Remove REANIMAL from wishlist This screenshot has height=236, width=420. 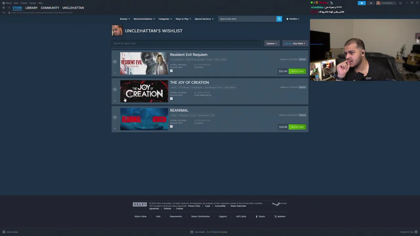pos(302,115)
